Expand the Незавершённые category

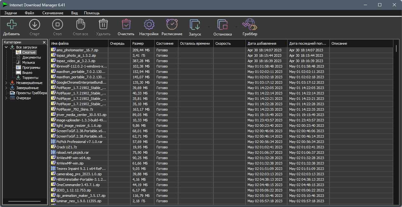pyautogui.click(x=6, y=82)
